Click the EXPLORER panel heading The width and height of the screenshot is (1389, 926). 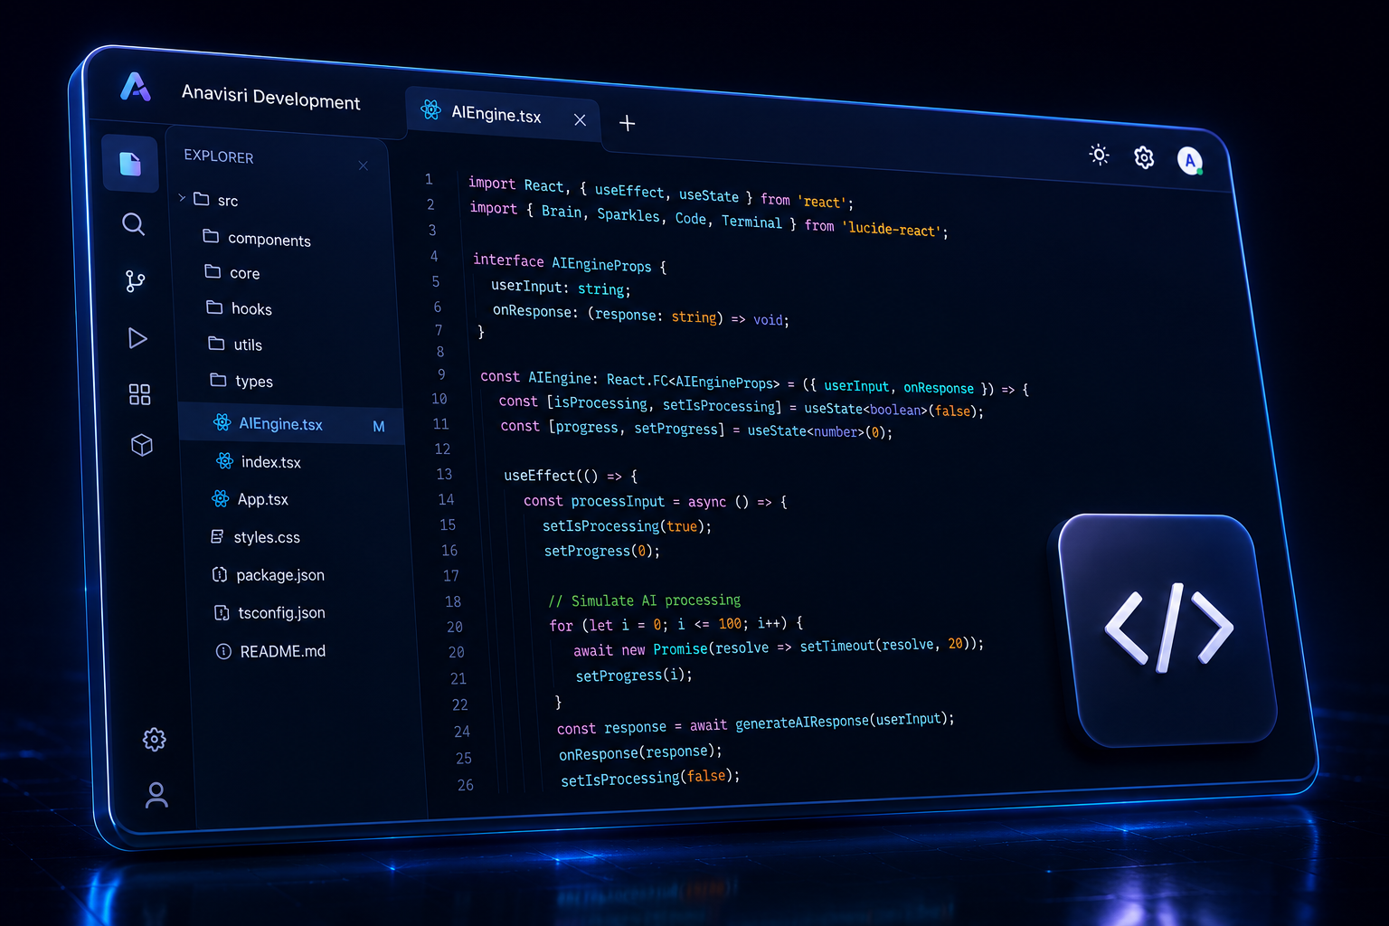click(219, 156)
